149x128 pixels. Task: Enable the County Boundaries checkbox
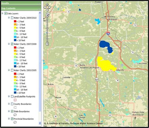point(12,104)
